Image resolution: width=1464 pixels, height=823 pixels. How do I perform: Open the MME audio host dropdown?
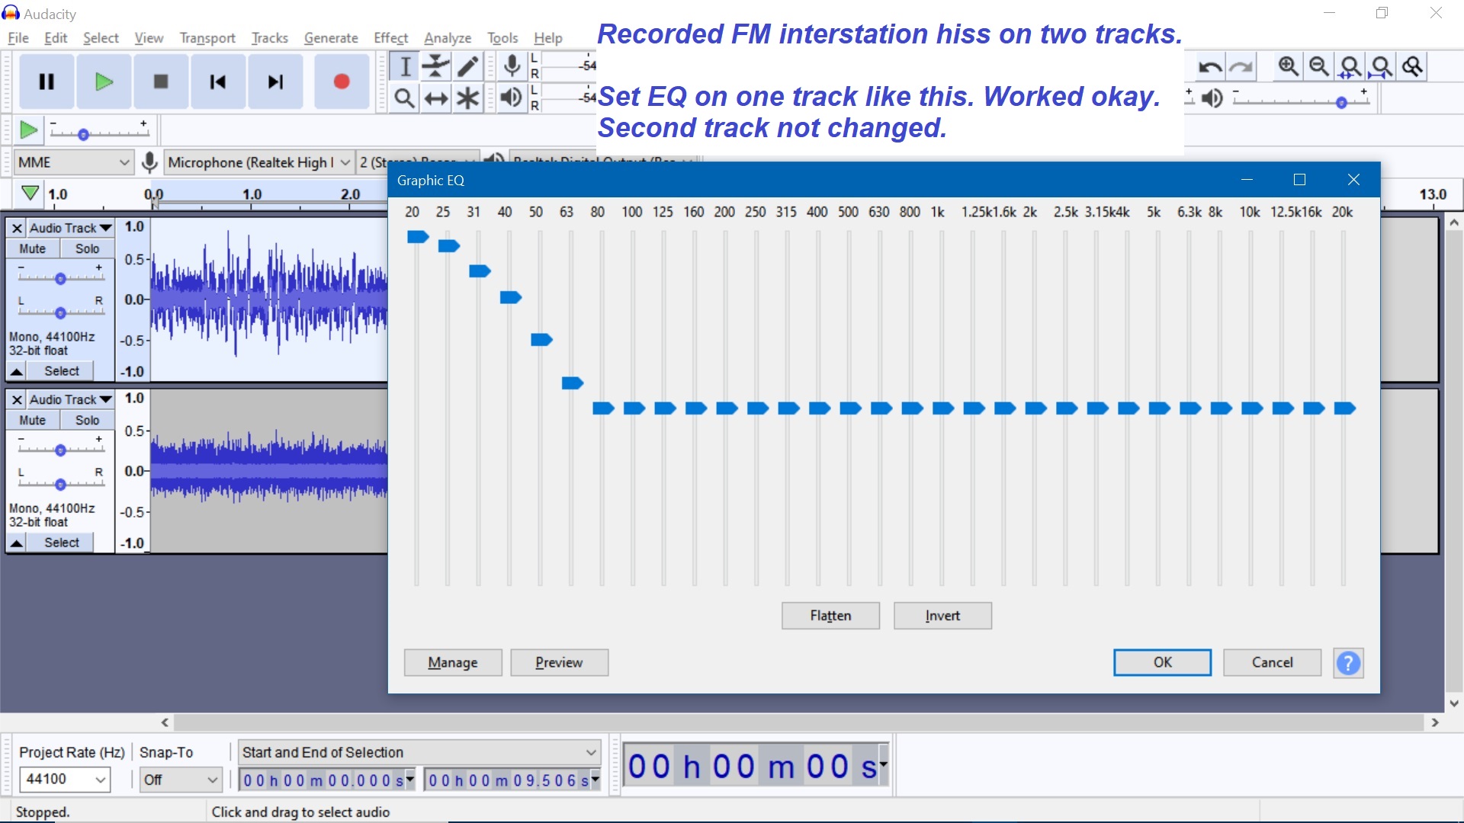(x=73, y=162)
